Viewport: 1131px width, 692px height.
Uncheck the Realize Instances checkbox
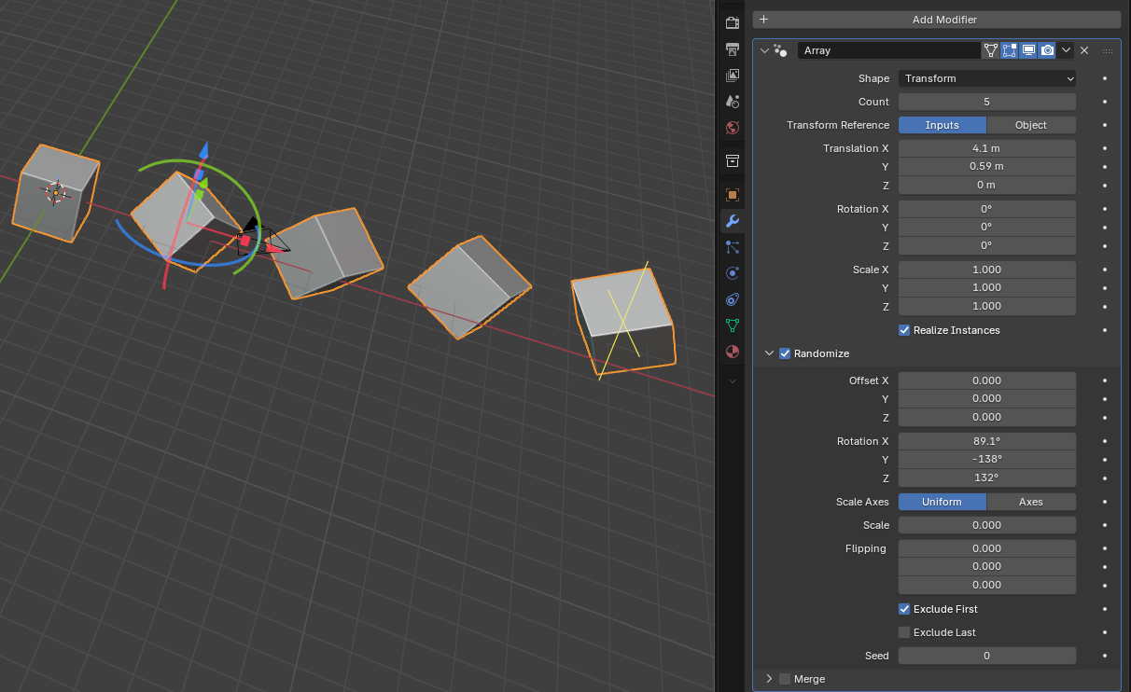pos(904,330)
